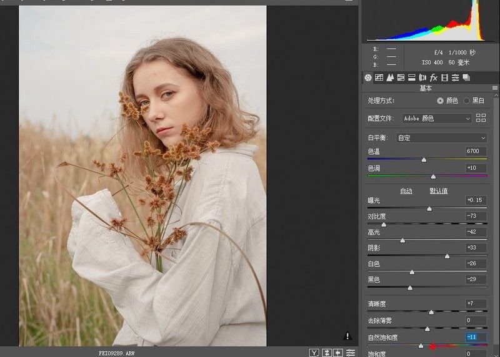
Task: Open the Lens Corrections panel icon
Action: tap(422, 77)
